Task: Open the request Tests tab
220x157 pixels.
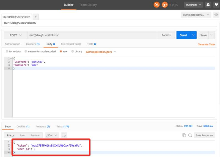Action: point(91,44)
